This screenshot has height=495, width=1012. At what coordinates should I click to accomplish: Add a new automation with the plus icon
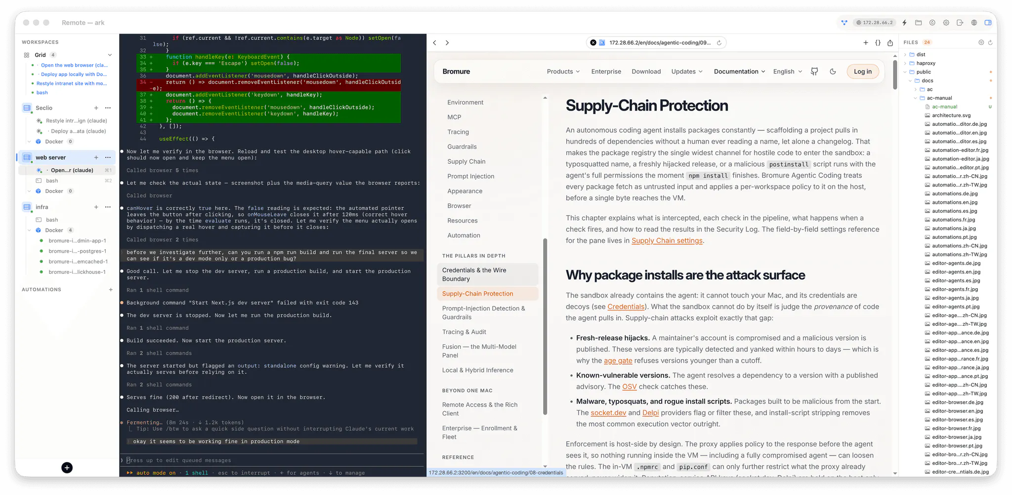111,290
